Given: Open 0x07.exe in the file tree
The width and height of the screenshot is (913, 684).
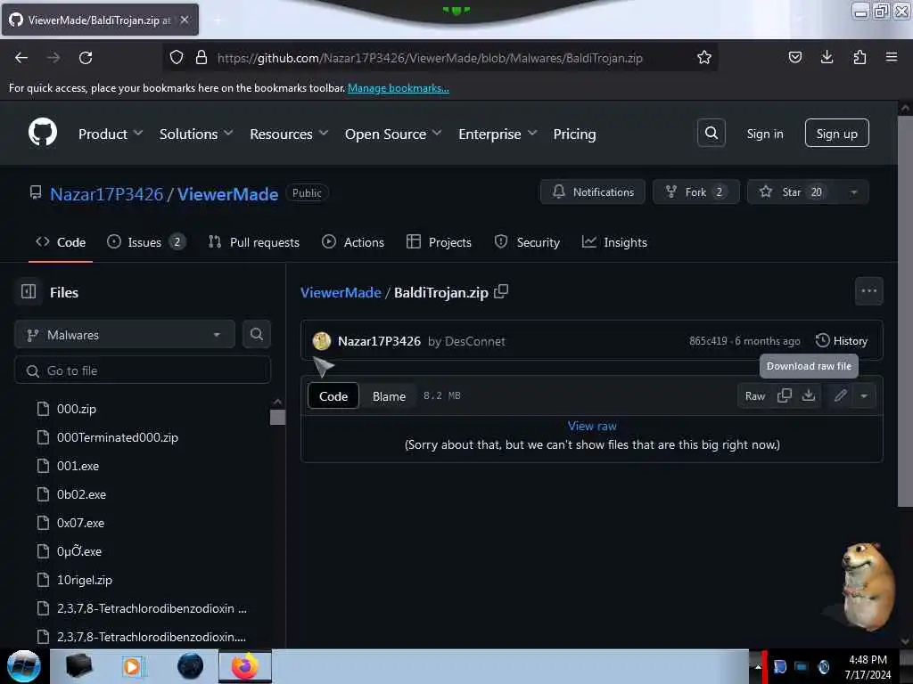Looking at the screenshot, I should (80, 523).
